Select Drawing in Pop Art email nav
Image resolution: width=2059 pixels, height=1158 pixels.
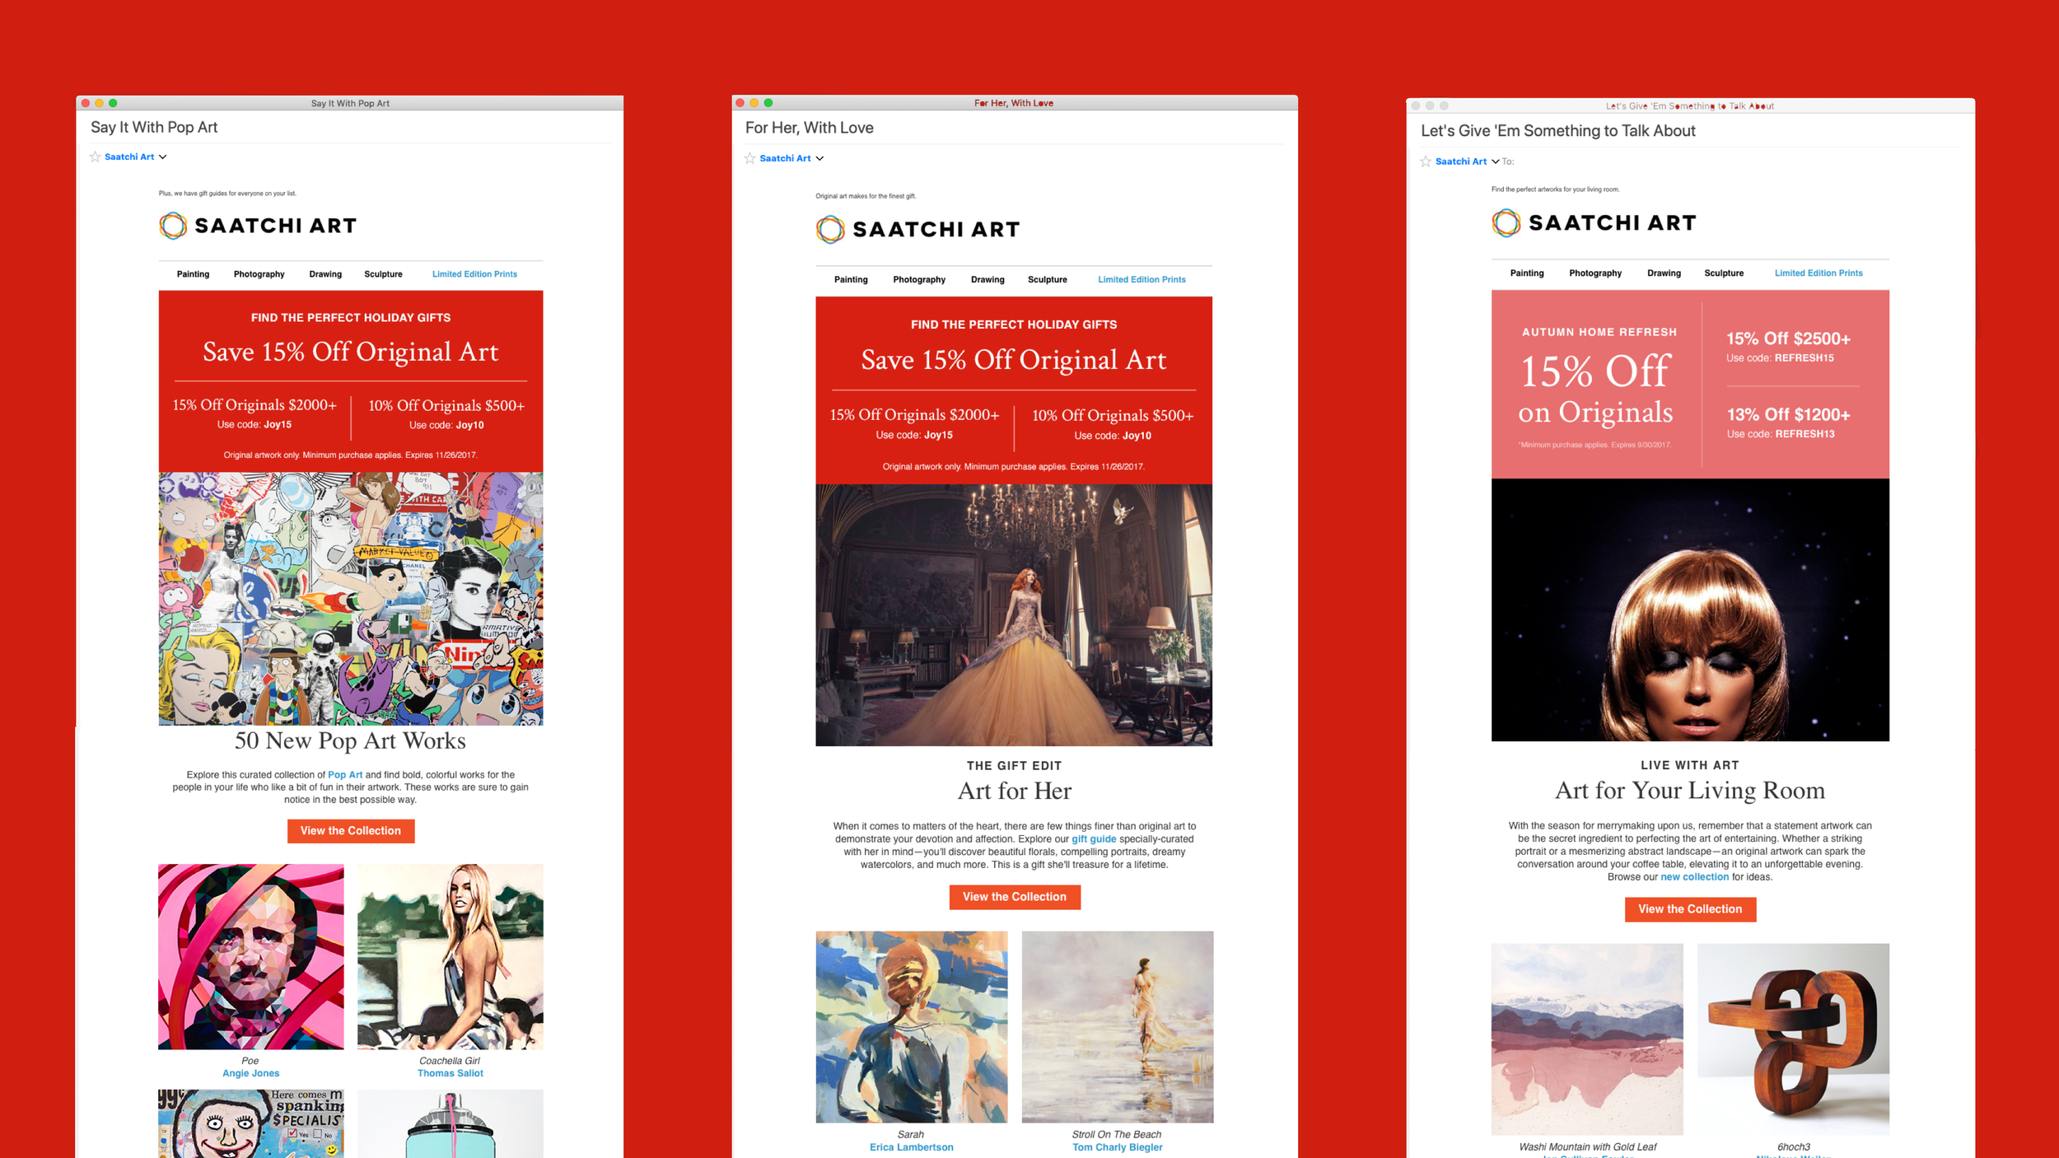click(325, 274)
